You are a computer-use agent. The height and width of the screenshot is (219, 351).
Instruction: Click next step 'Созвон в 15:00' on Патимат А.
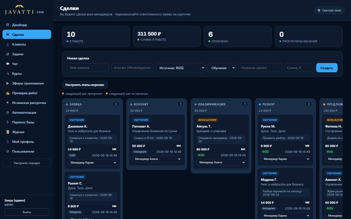157,138
